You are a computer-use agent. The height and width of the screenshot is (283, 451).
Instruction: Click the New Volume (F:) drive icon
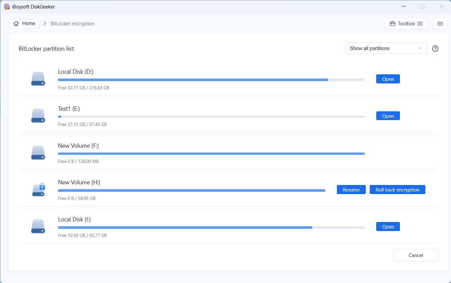point(38,153)
